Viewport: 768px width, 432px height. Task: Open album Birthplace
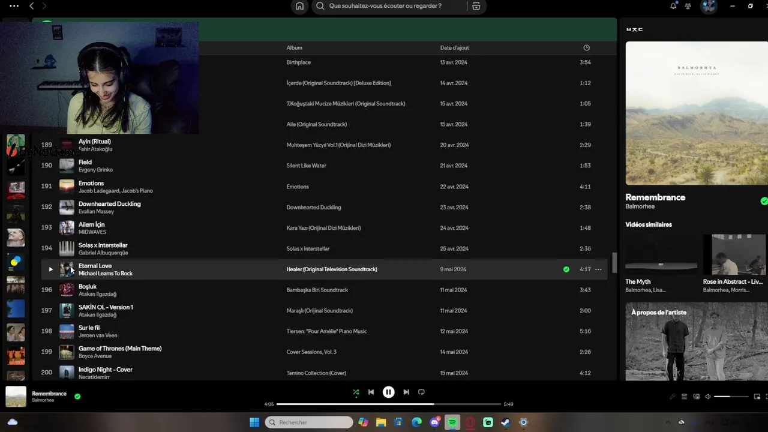click(x=298, y=62)
